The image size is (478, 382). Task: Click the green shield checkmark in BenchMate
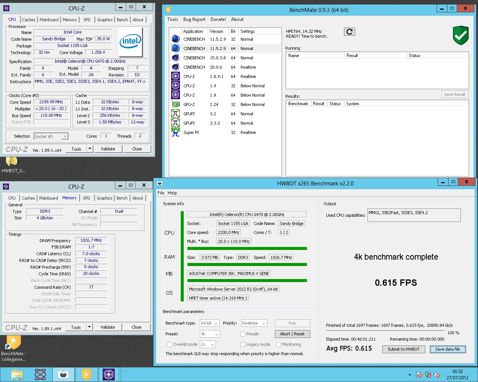coord(460,35)
